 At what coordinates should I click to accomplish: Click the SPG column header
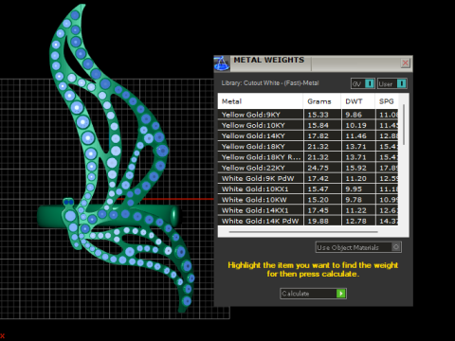[387, 101]
